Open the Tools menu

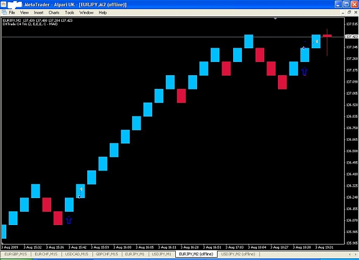[x=70, y=13]
